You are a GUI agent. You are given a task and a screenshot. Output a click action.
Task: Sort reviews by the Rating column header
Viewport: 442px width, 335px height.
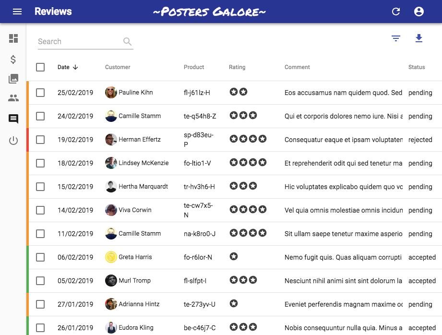237,67
